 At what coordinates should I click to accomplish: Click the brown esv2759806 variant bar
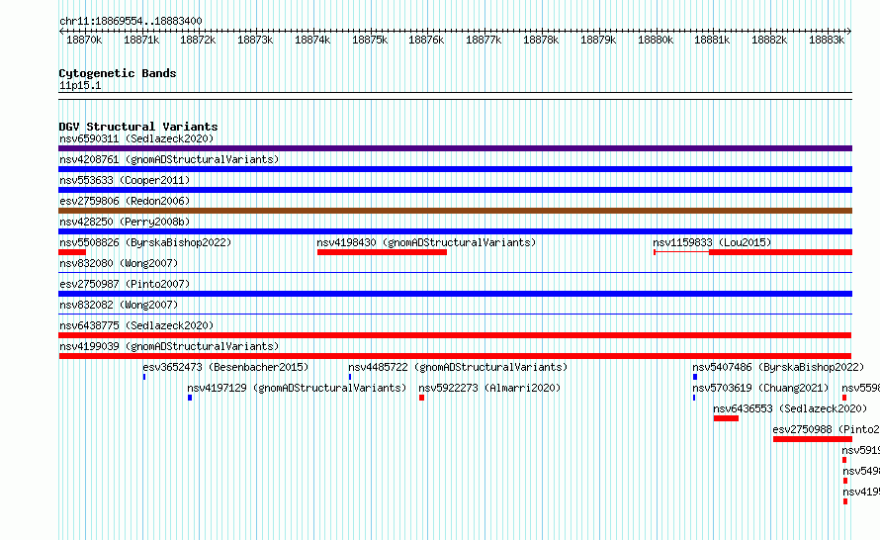455,211
